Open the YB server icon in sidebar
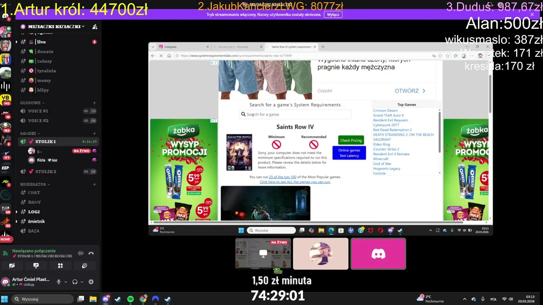This screenshot has height=305, width=543. click(6, 100)
